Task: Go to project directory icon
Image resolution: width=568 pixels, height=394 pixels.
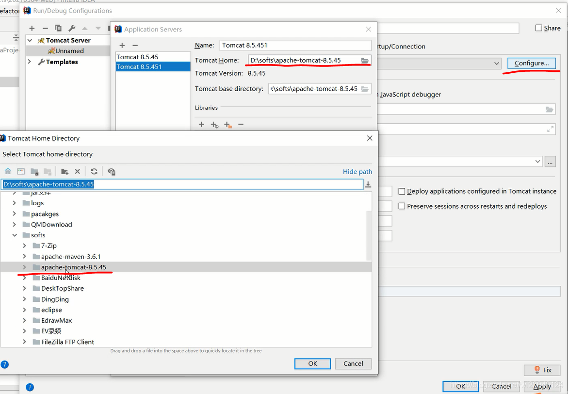Action: click(x=34, y=171)
